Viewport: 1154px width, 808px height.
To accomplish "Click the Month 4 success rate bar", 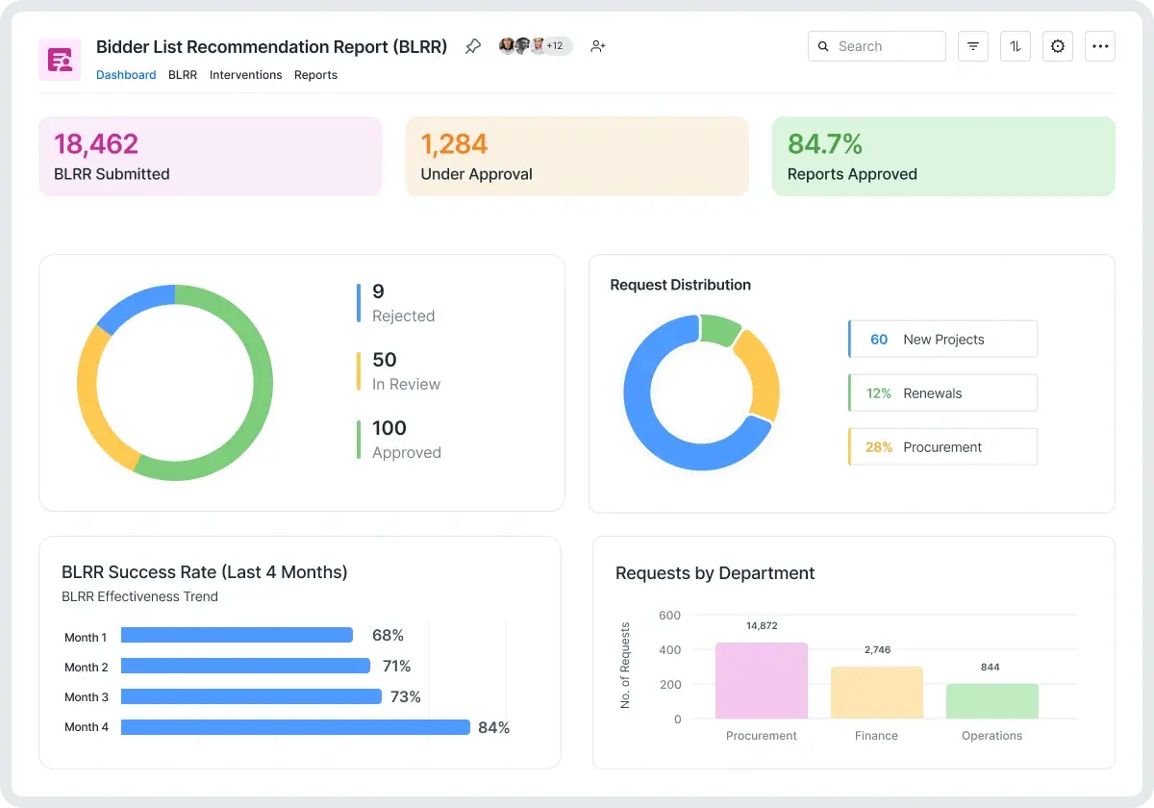I will [295, 727].
